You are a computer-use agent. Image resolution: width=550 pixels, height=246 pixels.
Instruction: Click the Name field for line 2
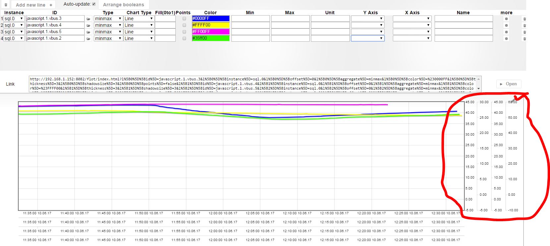(463, 25)
